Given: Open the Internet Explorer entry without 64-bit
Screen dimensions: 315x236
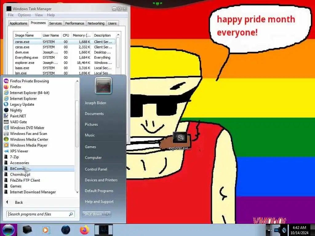Looking at the screenshot, I should tap(20, 99).
